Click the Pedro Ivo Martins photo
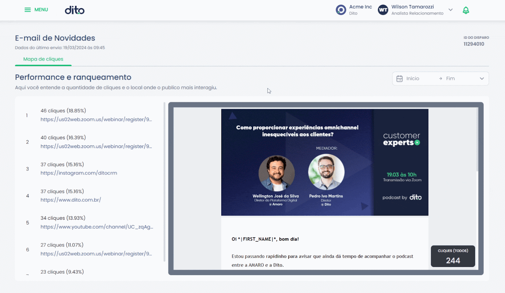Screen dimensions: 505x293 [x=326, y=172]
